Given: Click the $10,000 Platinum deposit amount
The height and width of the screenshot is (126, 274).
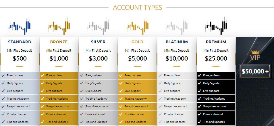Looking at the screenshot, I should pos(177,59).
